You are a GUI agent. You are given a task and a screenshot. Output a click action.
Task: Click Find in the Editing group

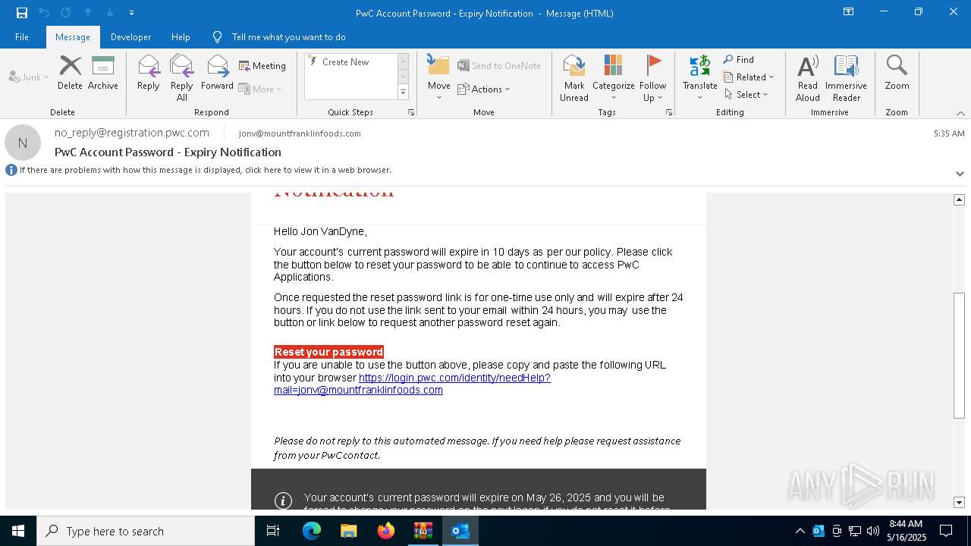click(x=739, y=60)
